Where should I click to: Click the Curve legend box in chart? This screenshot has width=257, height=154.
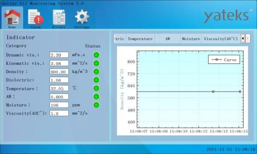[224, 59]
